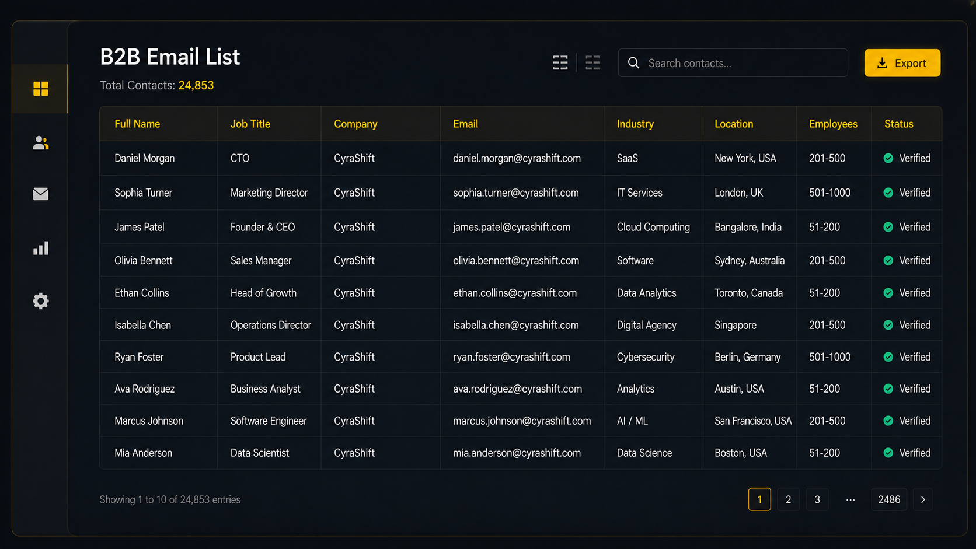
Task: Sort by the Status column header
Action: [899, 124]
